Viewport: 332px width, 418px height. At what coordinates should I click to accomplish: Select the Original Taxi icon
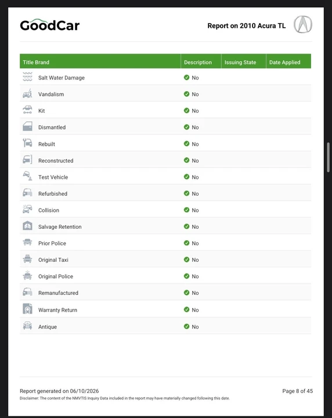[x=27, y=259]
